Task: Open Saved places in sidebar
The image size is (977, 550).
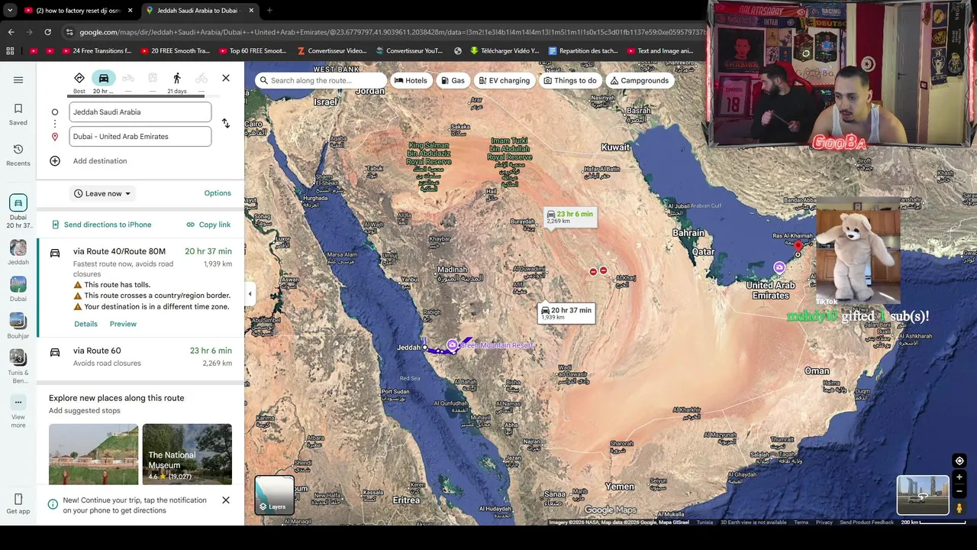Action: coord(18,114)
